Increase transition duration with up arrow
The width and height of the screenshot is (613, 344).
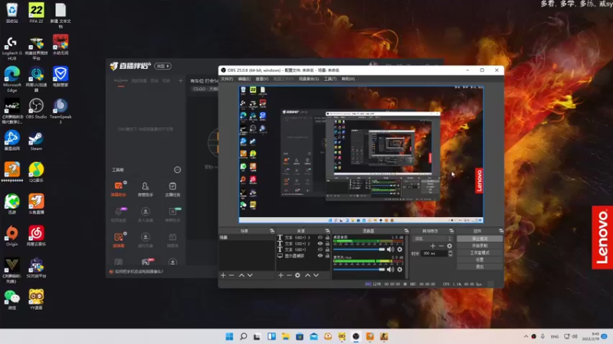click(451, 252)
